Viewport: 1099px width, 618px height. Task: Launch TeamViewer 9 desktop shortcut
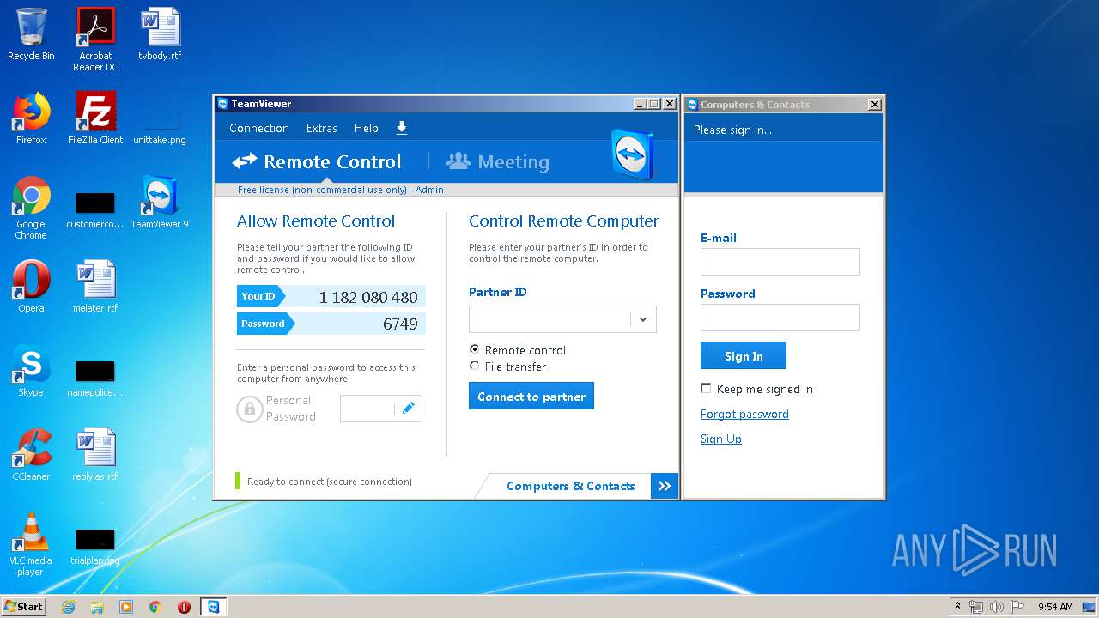[x=160, y=203]
